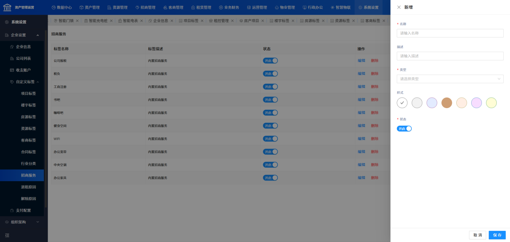
Task: Click the asset management bank logo
Action: tap(7, 7)
